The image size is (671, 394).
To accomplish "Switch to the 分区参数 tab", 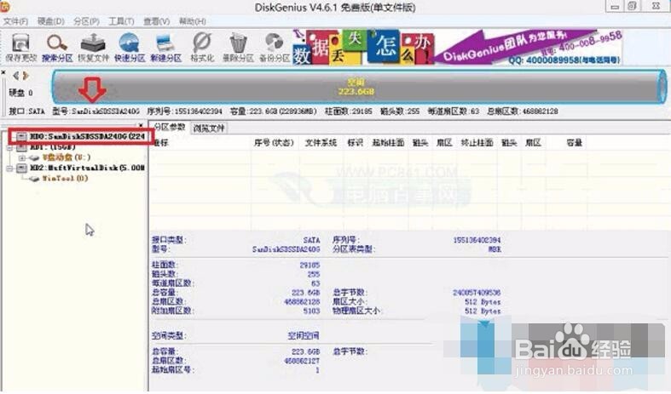I will 169,127.
